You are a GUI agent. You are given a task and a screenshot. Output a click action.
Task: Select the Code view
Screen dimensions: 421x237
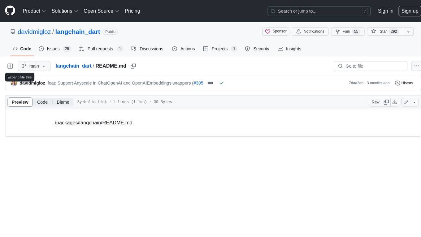tap(42, 102)
